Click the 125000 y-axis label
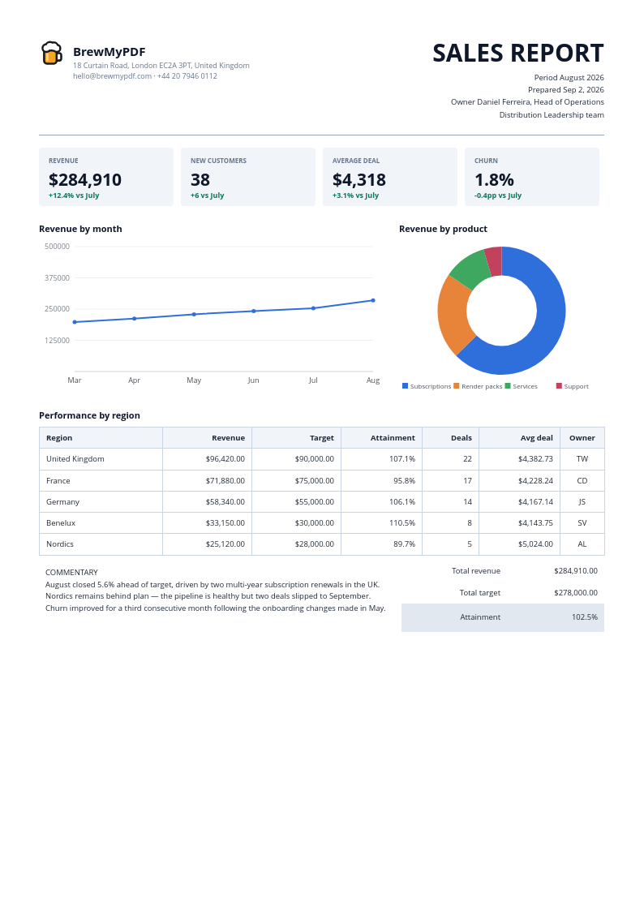 57,341
